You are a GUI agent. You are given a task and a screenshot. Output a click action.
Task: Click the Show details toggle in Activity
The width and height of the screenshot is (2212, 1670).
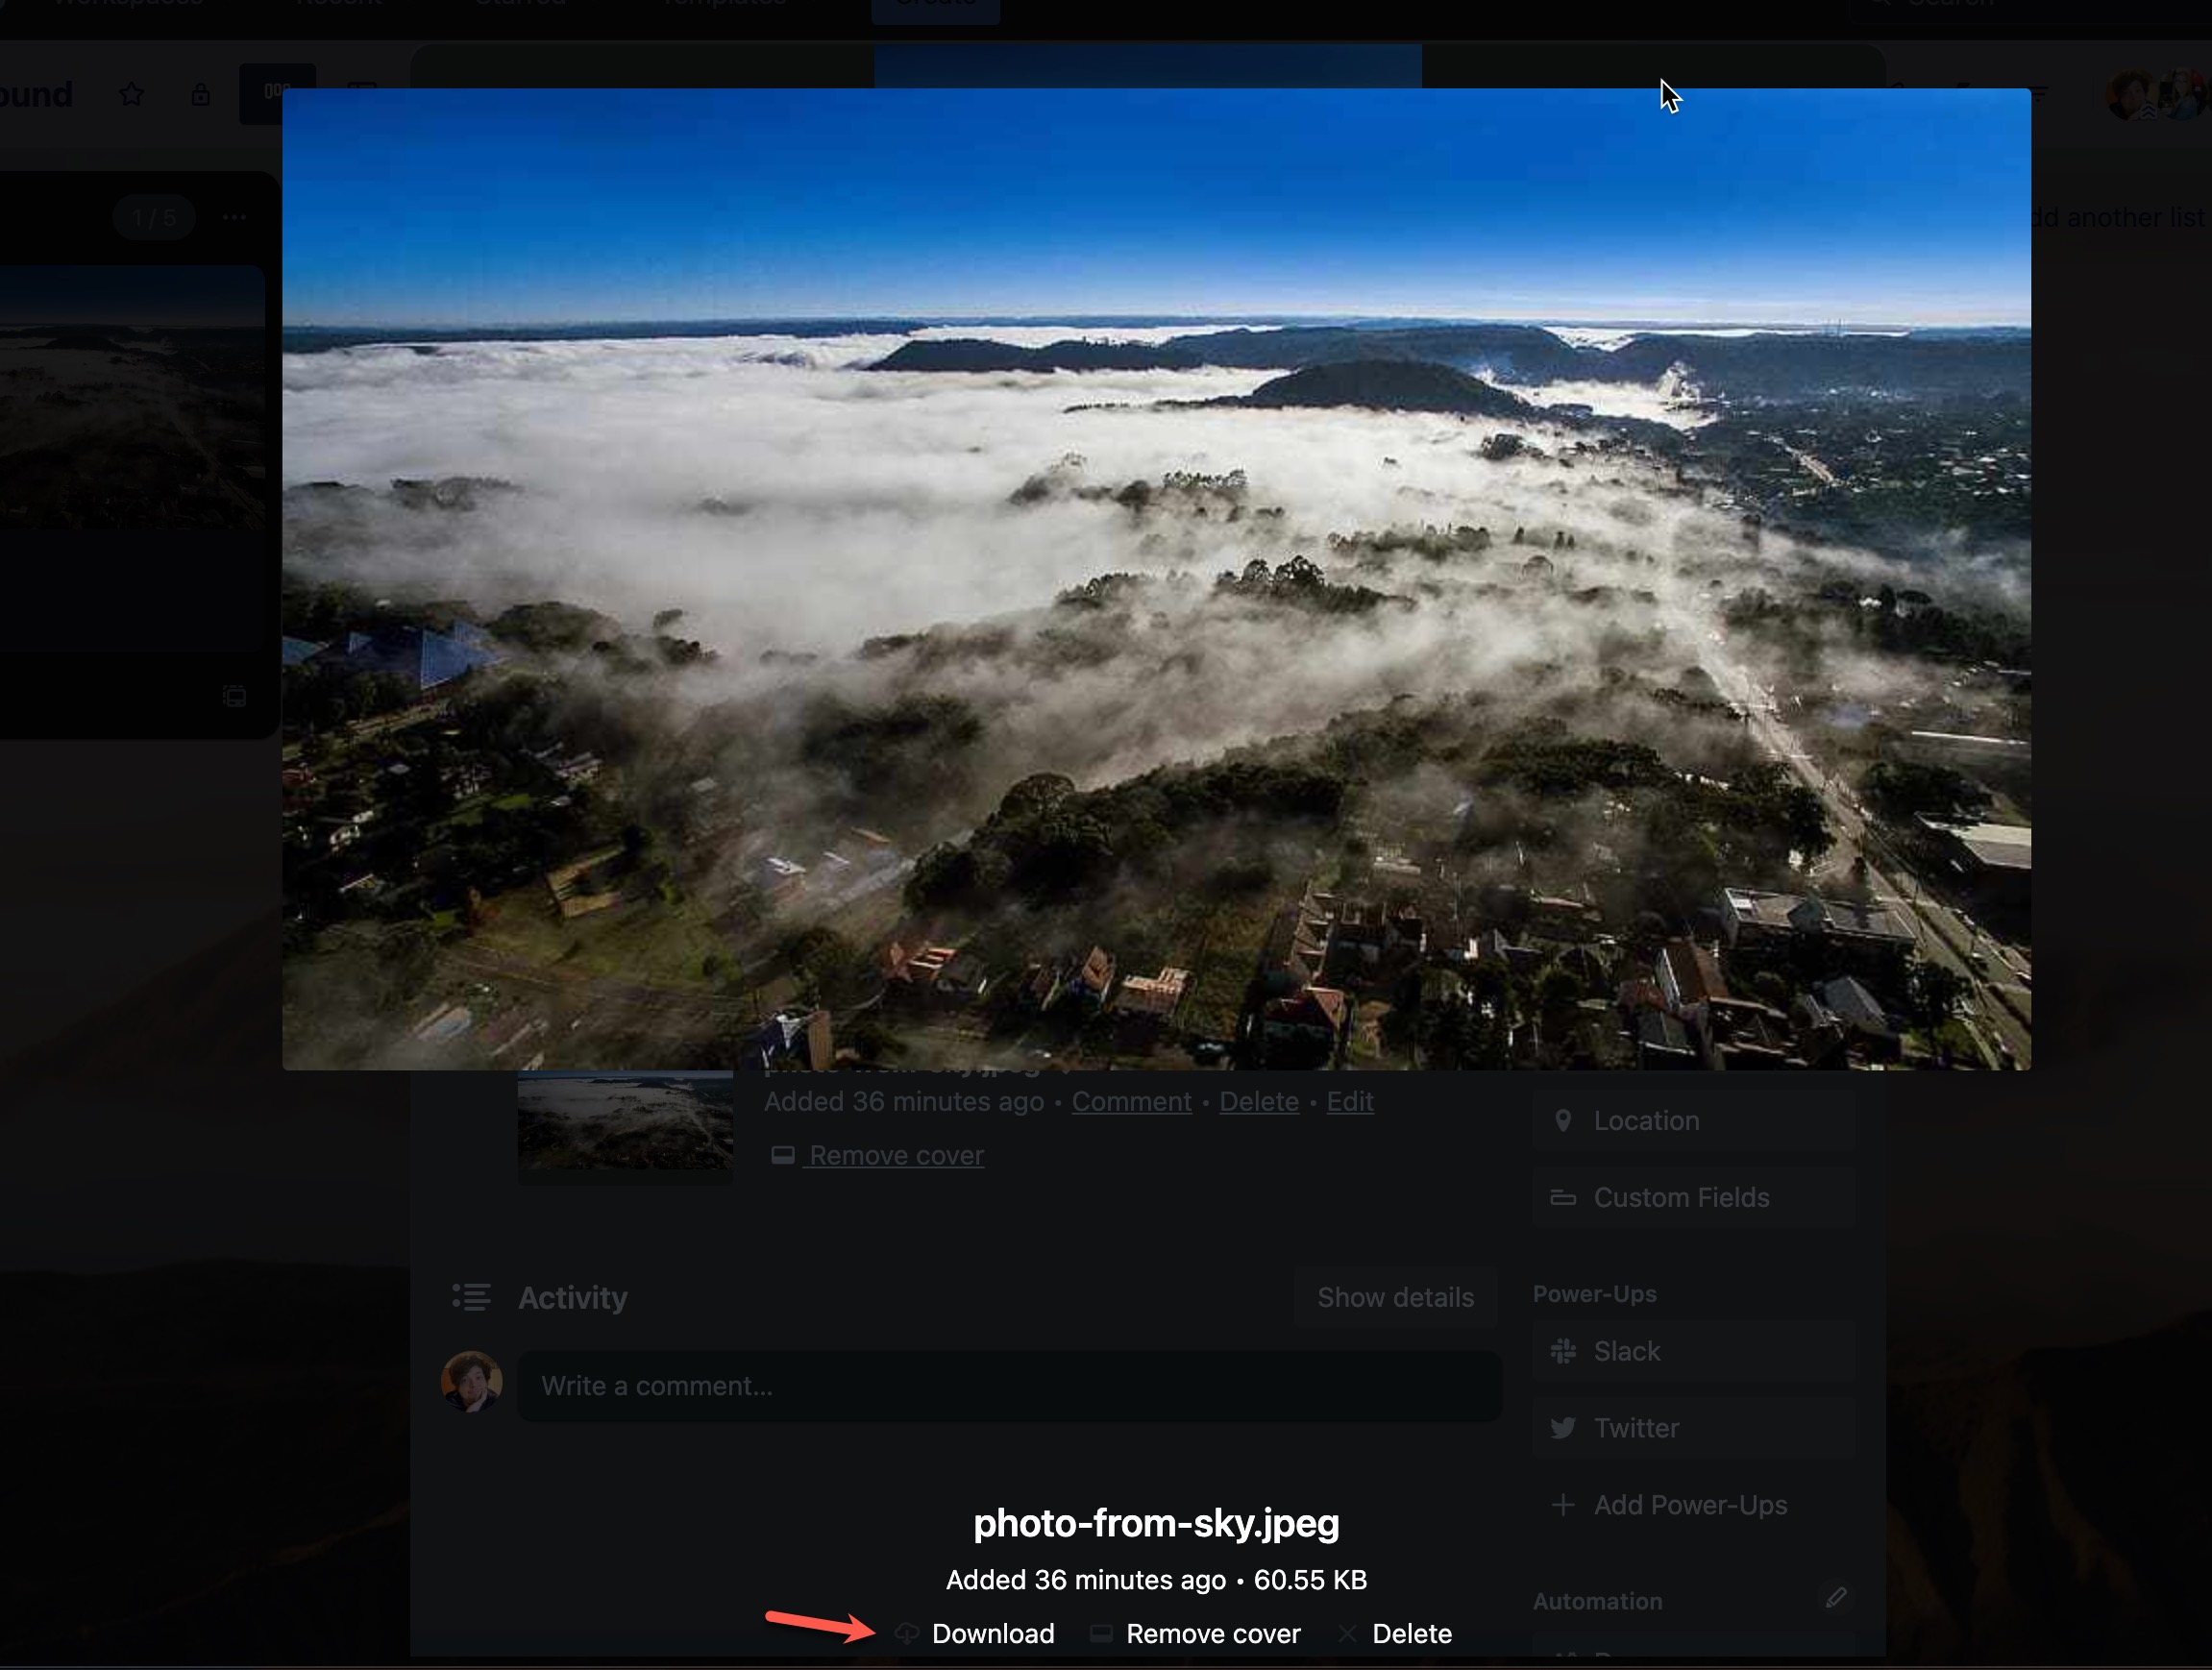tap(1394, 1298)
